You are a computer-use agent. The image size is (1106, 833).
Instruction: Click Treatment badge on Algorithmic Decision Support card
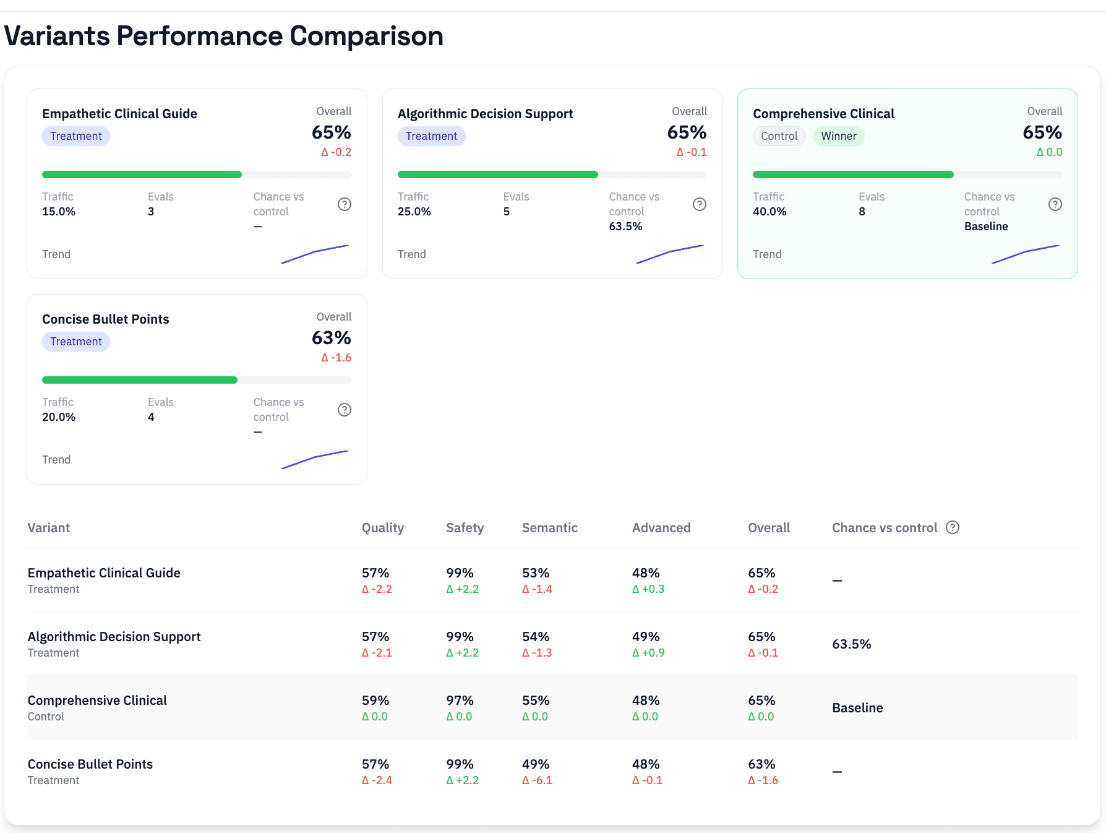pyautogui.click(x=431, y=136)
